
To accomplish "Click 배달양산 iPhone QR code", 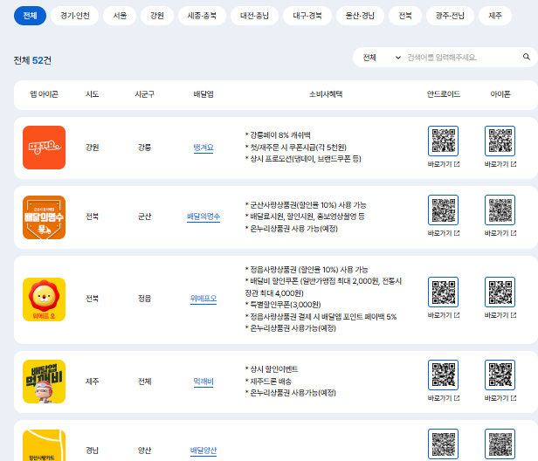I will click(x=500, y=444).
